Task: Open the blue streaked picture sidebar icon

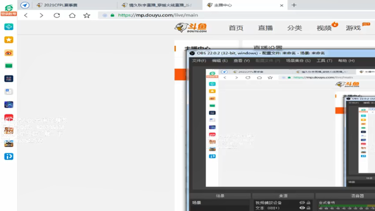Action: 9,104
